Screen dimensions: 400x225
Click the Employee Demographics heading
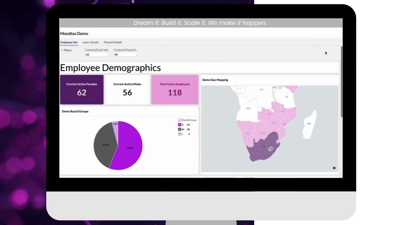(110, 68)
